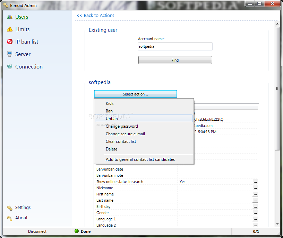Select Delete from the action menu
This screenshot has height=238, width=283.
point(144,149)
